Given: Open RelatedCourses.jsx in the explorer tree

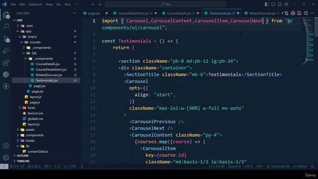Looking at the screenshot, I should [49, 75].
